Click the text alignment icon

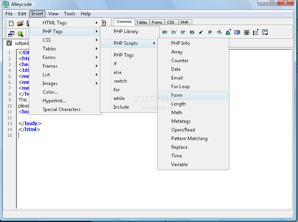(247, 32)
